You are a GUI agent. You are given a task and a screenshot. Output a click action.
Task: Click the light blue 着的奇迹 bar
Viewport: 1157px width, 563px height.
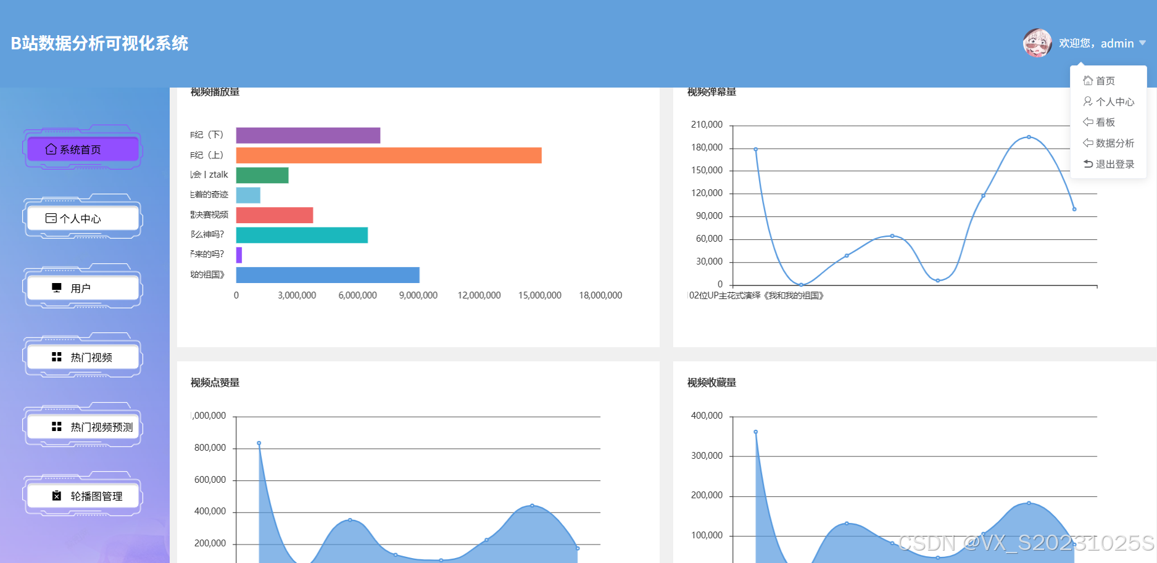coord(248,195)
